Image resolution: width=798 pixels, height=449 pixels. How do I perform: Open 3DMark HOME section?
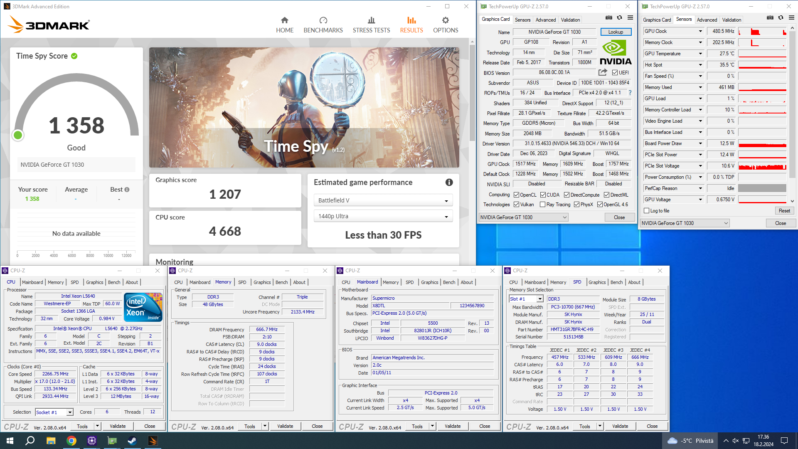tap(285, 25)
